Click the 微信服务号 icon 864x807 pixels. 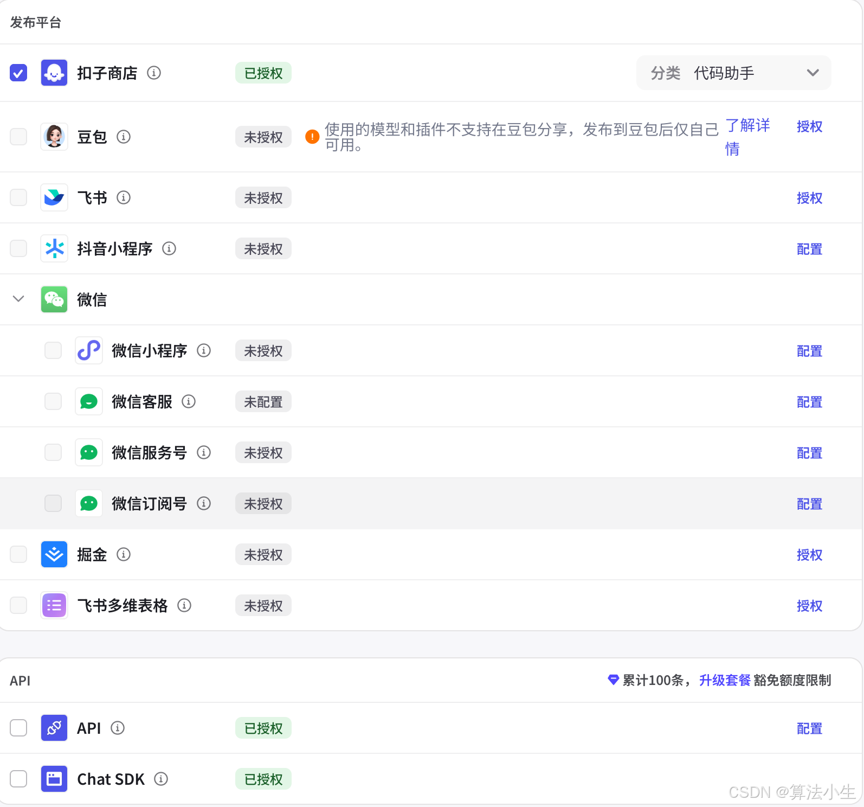(89, 452)
